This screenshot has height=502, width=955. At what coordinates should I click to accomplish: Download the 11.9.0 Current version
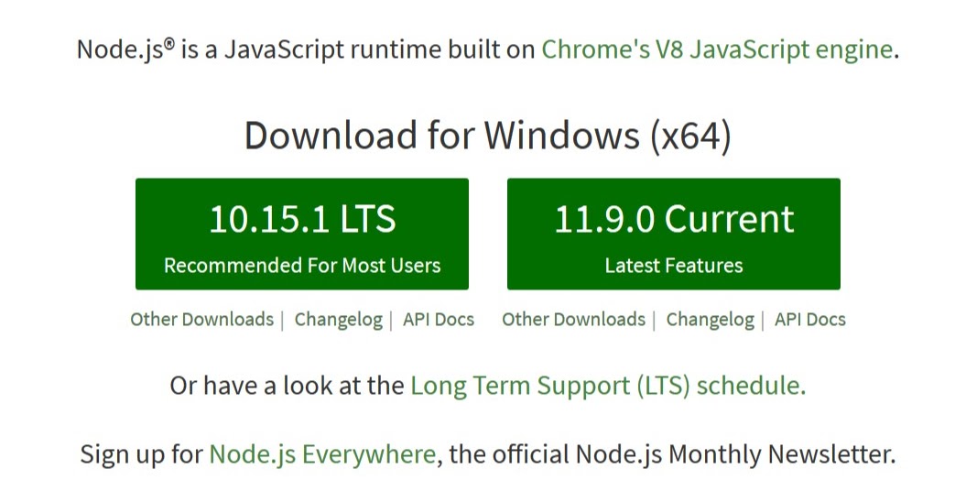point(674,234)
